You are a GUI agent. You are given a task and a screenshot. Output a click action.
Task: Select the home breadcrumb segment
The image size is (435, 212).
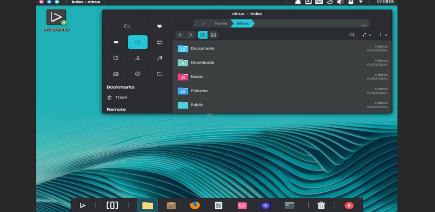click(x=221, y=23)
